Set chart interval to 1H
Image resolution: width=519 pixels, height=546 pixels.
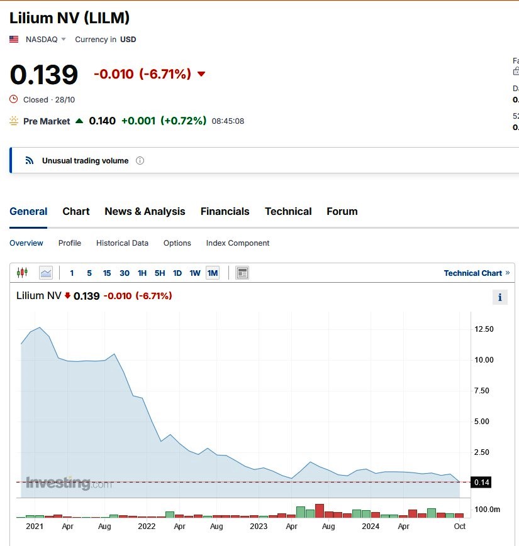[142, 273]
